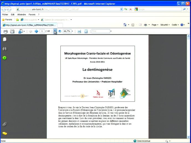Open the Sécurité menu dropdown
This screenshot has height=143, width=191.
coord(165,25)
